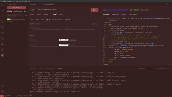Switch to the Env tab
The width and height of the screenshot is (172, 97).
coord(25,11)
